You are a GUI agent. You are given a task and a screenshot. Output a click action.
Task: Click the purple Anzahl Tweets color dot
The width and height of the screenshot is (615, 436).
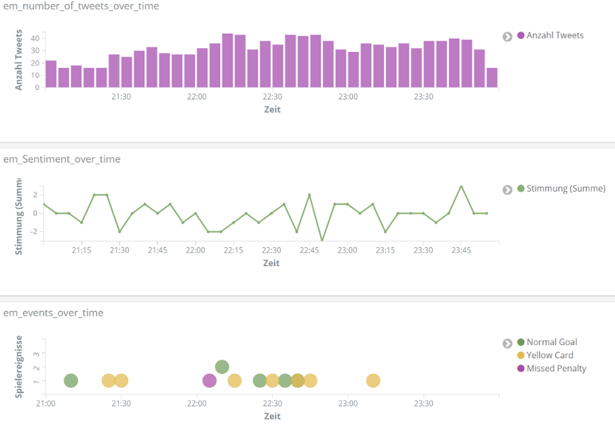(x=521, y=36)
